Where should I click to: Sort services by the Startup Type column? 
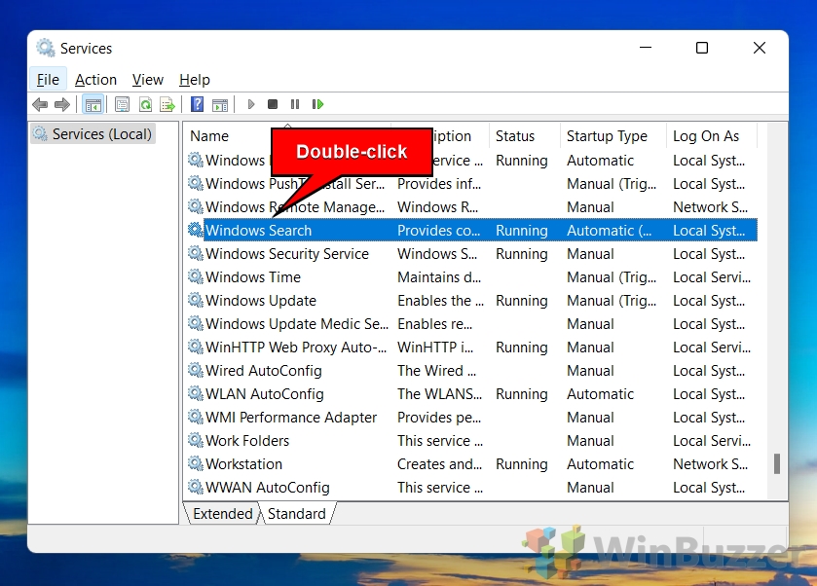pos(607,136)
